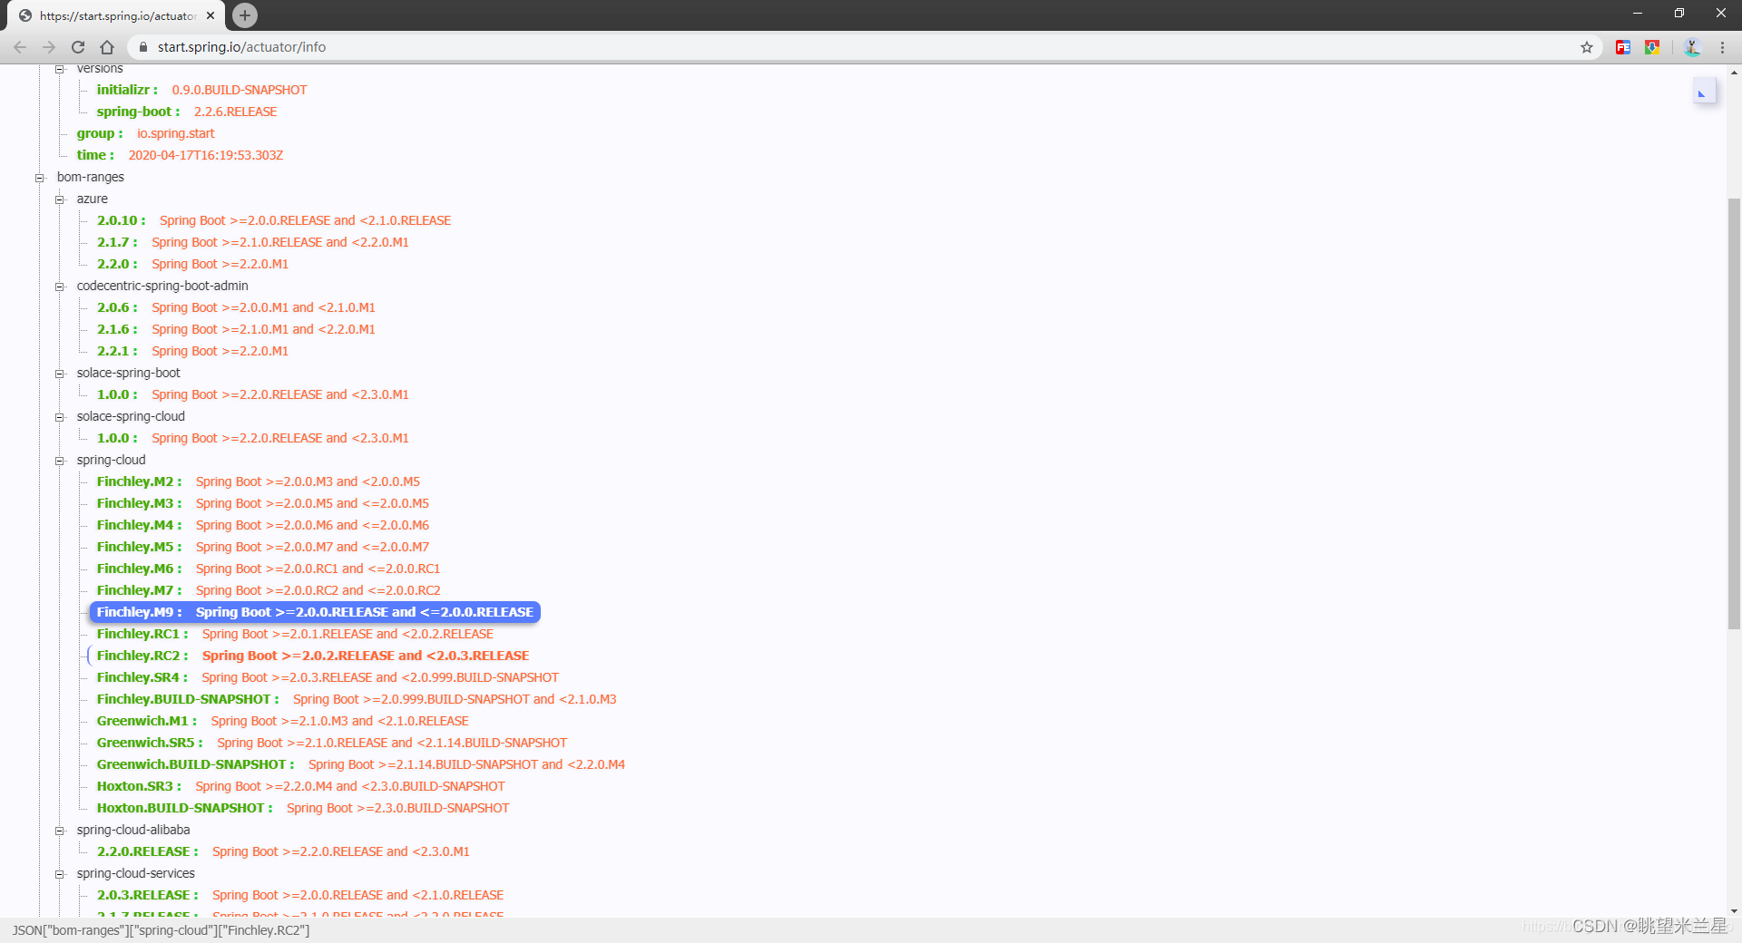
Task: Select the Finchley.M6 key
Action: [x=135, y=569]
